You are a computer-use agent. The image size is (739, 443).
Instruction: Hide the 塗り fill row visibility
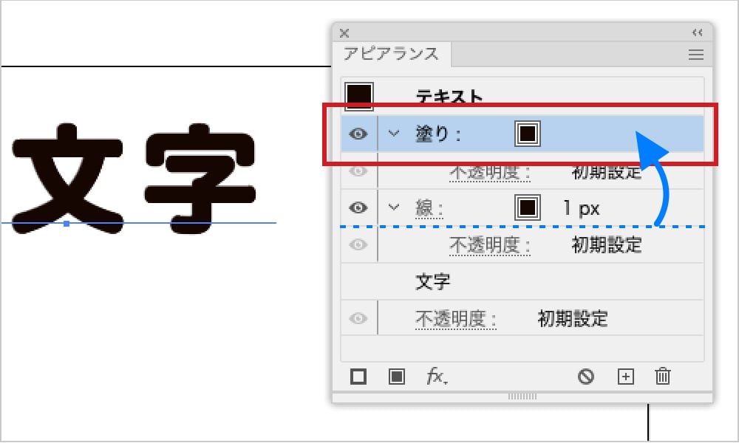pyautogui.click(x=358, y=134)
